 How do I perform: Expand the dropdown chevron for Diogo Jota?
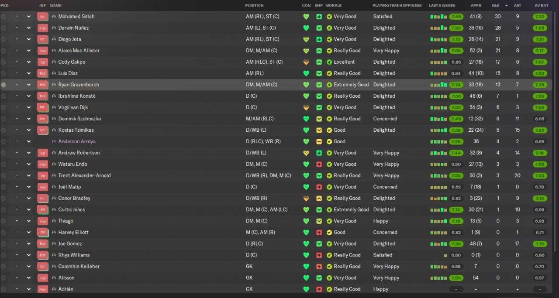tap(29, 39)
